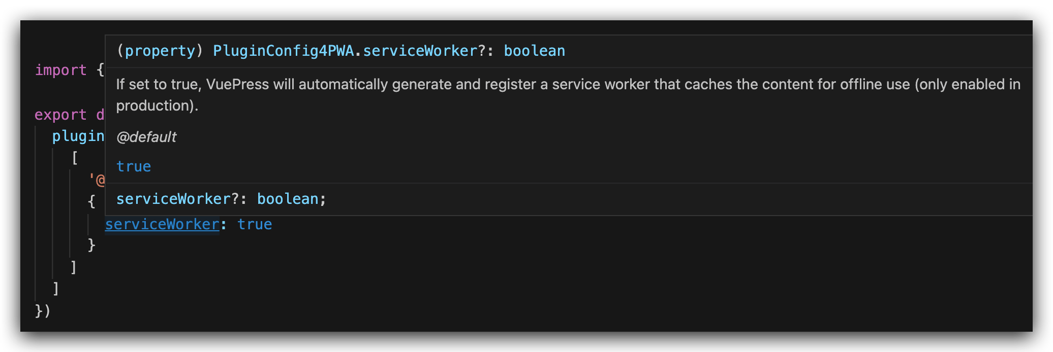Viewport: 1053px width, 352px height.
Task: Click the word VuePress in the tooltip description
Action: click(x=237, y=84)
